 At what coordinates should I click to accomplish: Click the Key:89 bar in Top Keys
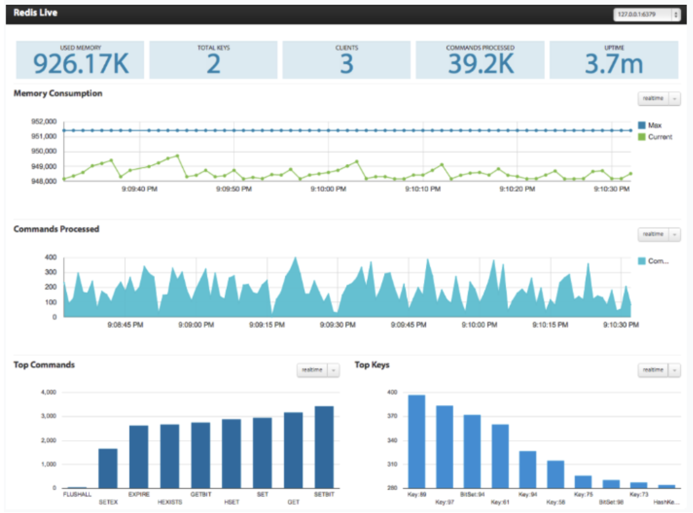point(417,442)
